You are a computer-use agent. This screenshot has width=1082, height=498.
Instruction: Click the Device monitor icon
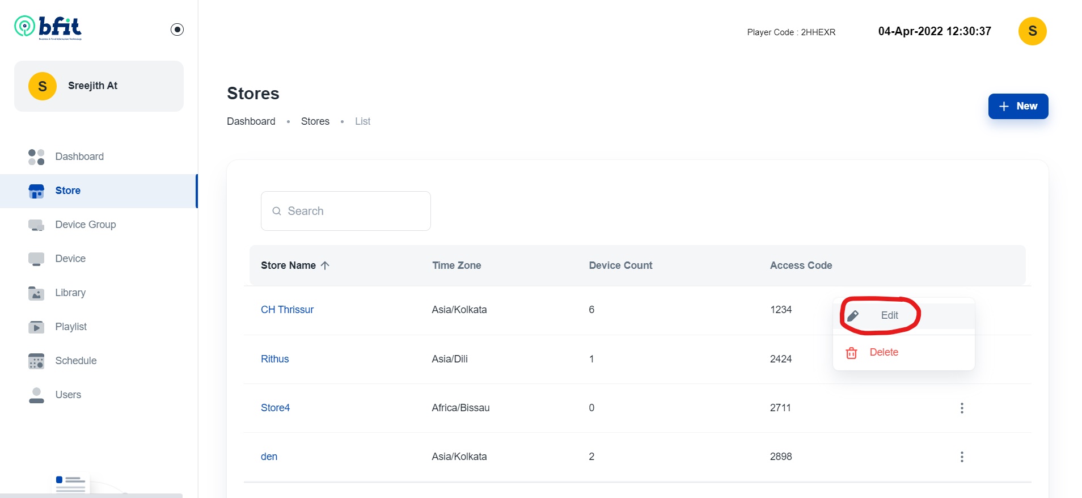click(36, 259)
